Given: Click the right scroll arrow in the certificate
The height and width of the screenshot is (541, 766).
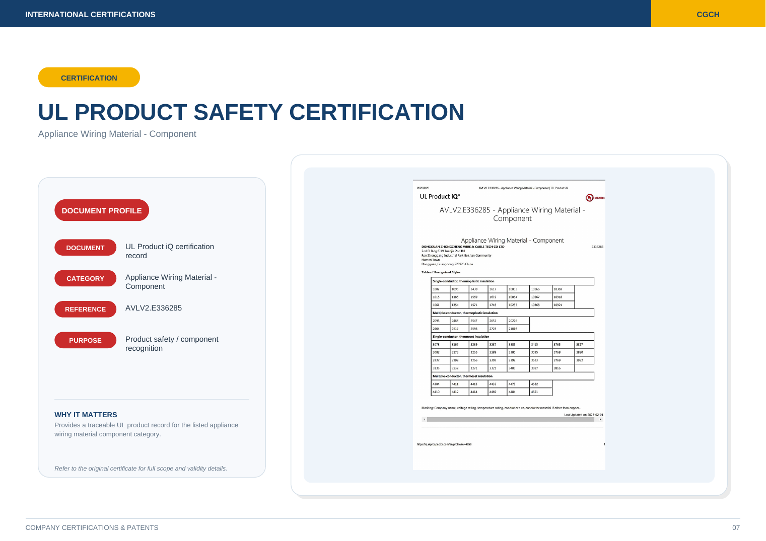Looking at the screenshot, I should pos(600,419).
